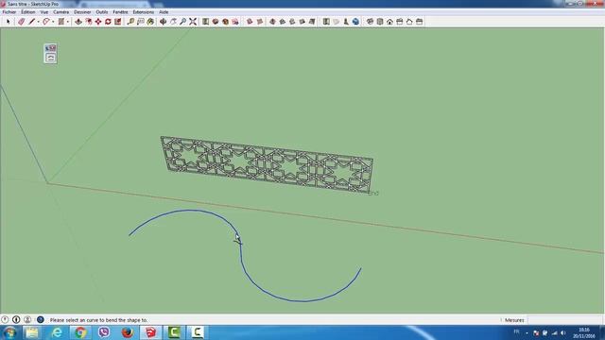Image resolution: width=605 pixels, height=340 pixels.
Task: Expand the Arc tool dropdown arrow
Action: click(53, 22)
